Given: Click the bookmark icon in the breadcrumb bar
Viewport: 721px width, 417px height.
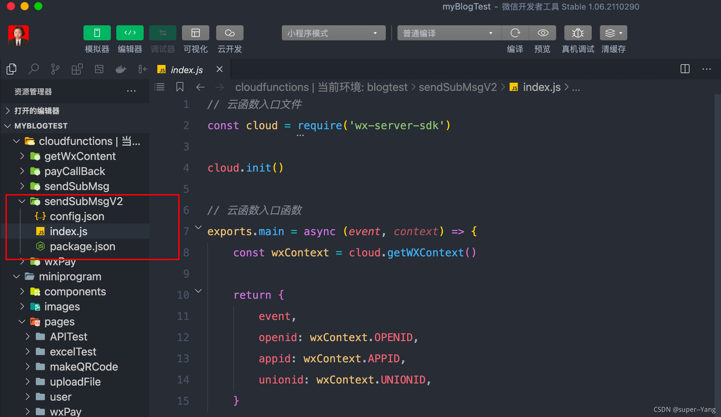Looking at the screenshot, I should (x=180, y=87).
